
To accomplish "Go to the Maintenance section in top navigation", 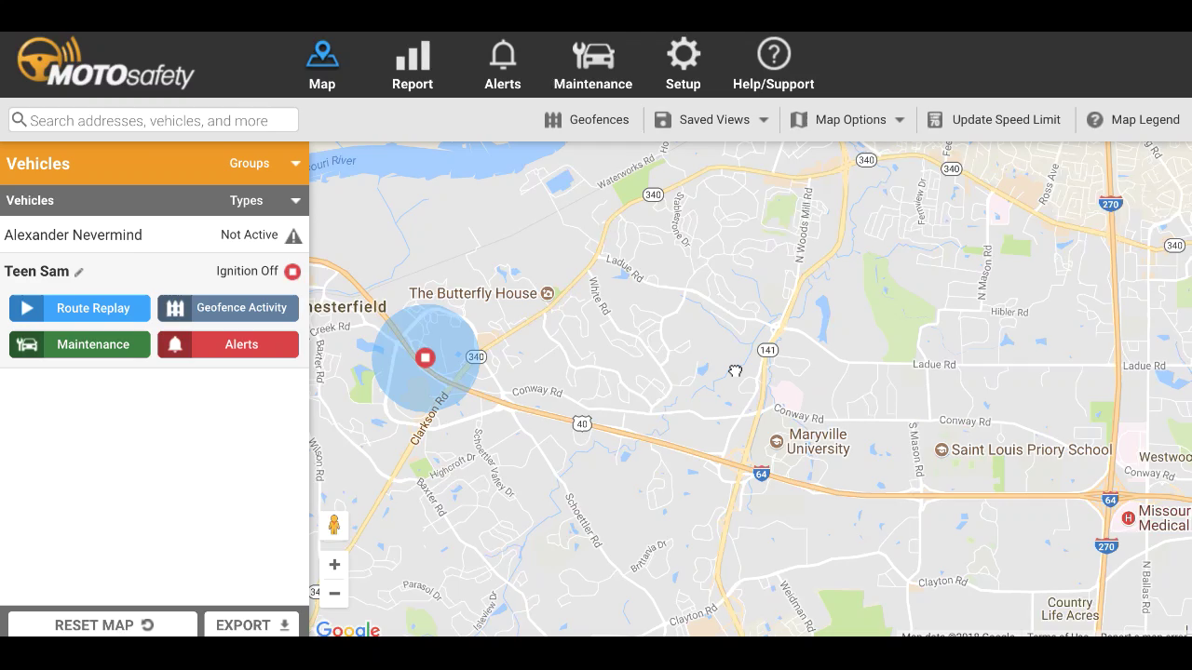I will point(592,65).
